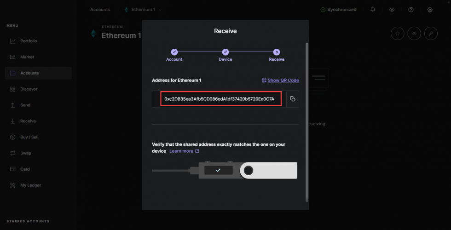Select the Ethereum address text field

[x=219, y=99]
